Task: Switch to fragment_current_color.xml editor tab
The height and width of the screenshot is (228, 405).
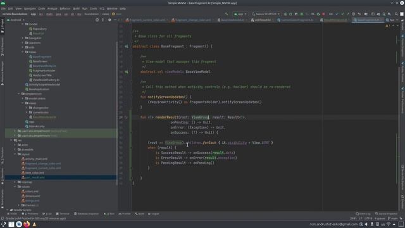Action: point(147,20)
